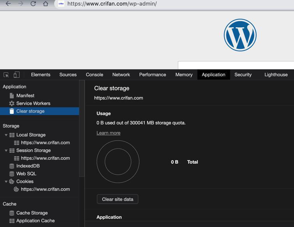
Task: Click the browser forward arrow
Action: click(21, 3)
